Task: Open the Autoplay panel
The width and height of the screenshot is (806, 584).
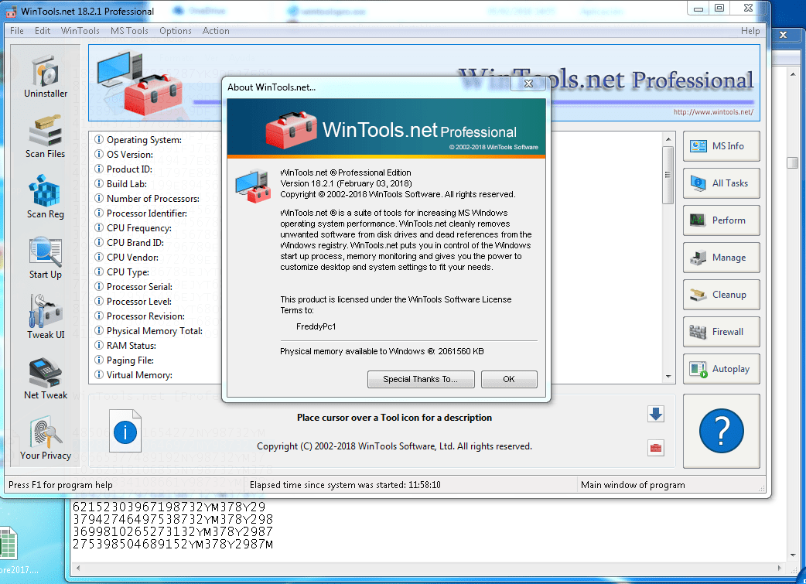Action: pyautogui.click(x=721, y=369)
